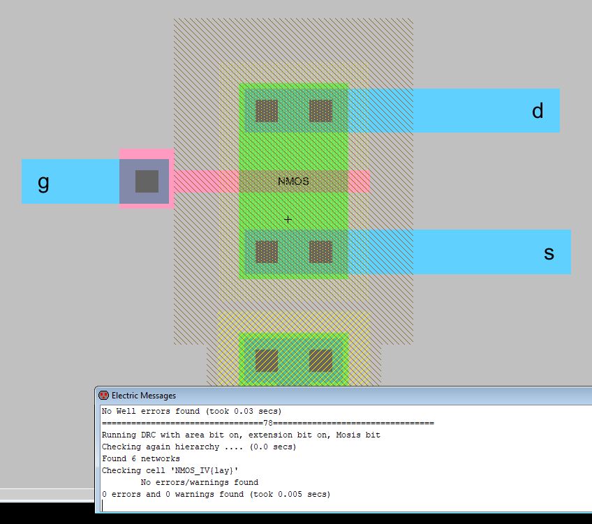Select the left contact on source

pos(267,252)
